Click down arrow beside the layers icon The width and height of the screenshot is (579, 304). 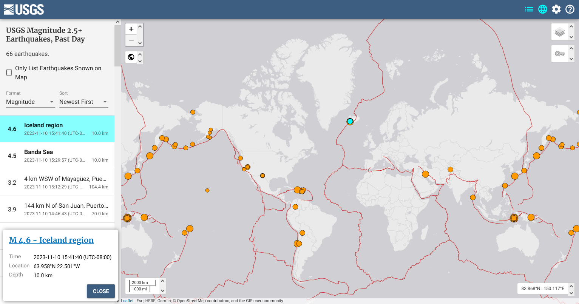[571, 37]
